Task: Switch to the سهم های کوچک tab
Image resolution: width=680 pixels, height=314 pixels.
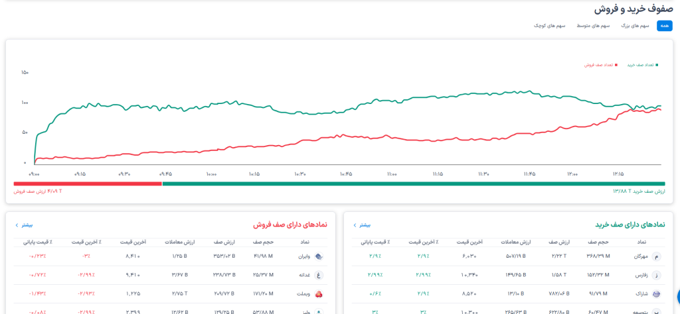Action: [x=550, y=26]
